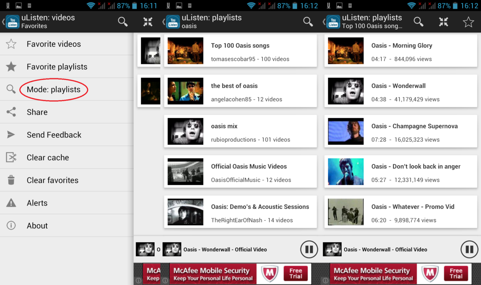This screenshot has width=481, height=285.
Task: Tap the Morning Glory video thumbnail
Action: (x=346, y=51)
